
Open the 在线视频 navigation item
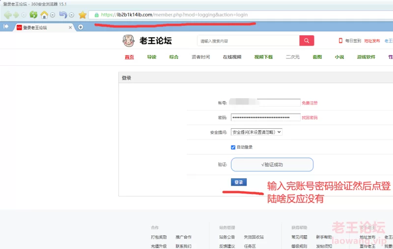232,57
